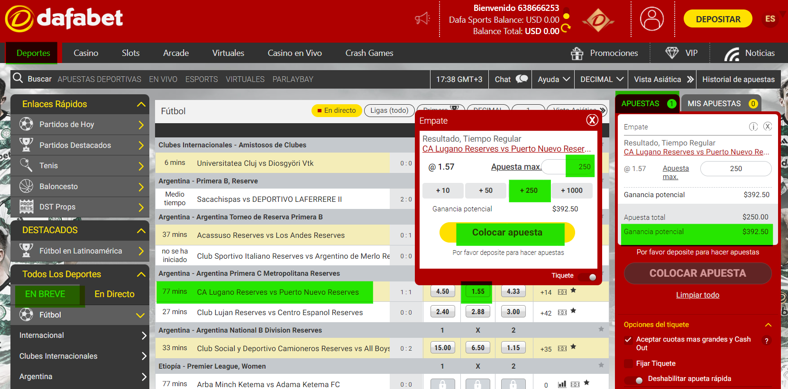The width and height of the screenshot is (788, 389).
Task: Add +1000 to stake
Action: pos(572,190)
